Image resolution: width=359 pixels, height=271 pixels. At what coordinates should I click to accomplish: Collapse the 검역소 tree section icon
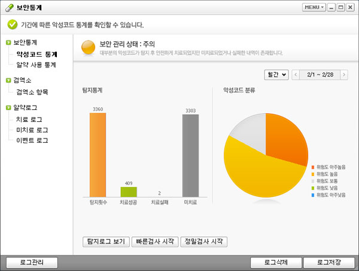[8, 80]
